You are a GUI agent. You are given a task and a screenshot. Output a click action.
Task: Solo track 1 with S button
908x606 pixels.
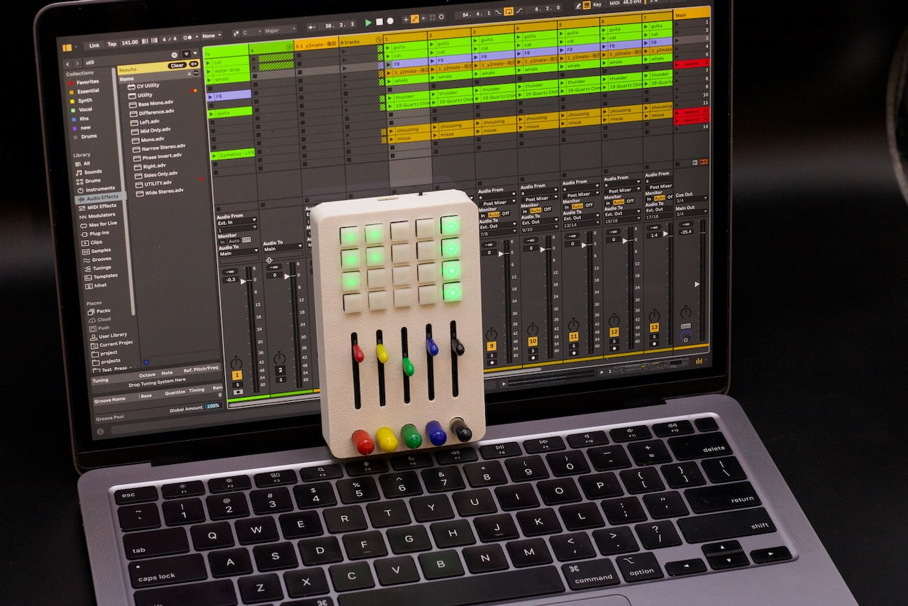(x=237, y=385)
